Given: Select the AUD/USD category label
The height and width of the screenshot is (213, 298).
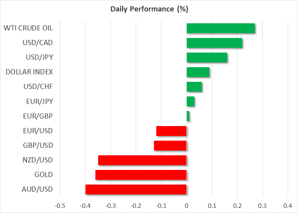Looking at the screenshot, I should [38, 189].
